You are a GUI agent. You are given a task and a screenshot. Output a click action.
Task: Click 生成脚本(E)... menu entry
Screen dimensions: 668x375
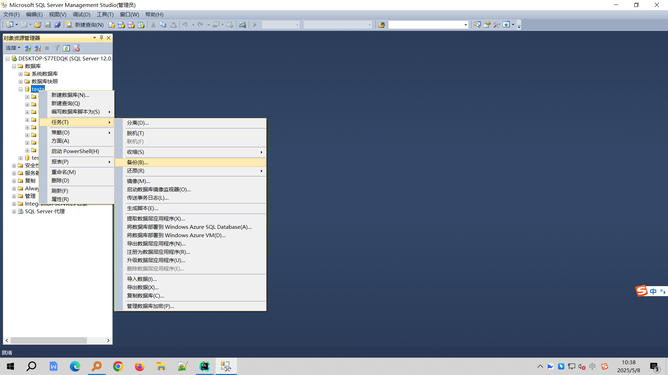click(x=142, y=208)
